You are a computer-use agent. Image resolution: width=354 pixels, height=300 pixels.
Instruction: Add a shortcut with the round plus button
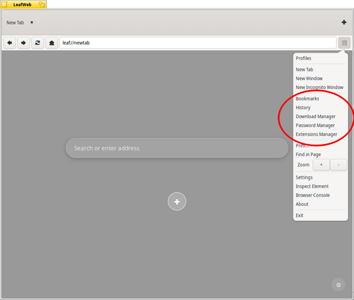coord(177,202)
